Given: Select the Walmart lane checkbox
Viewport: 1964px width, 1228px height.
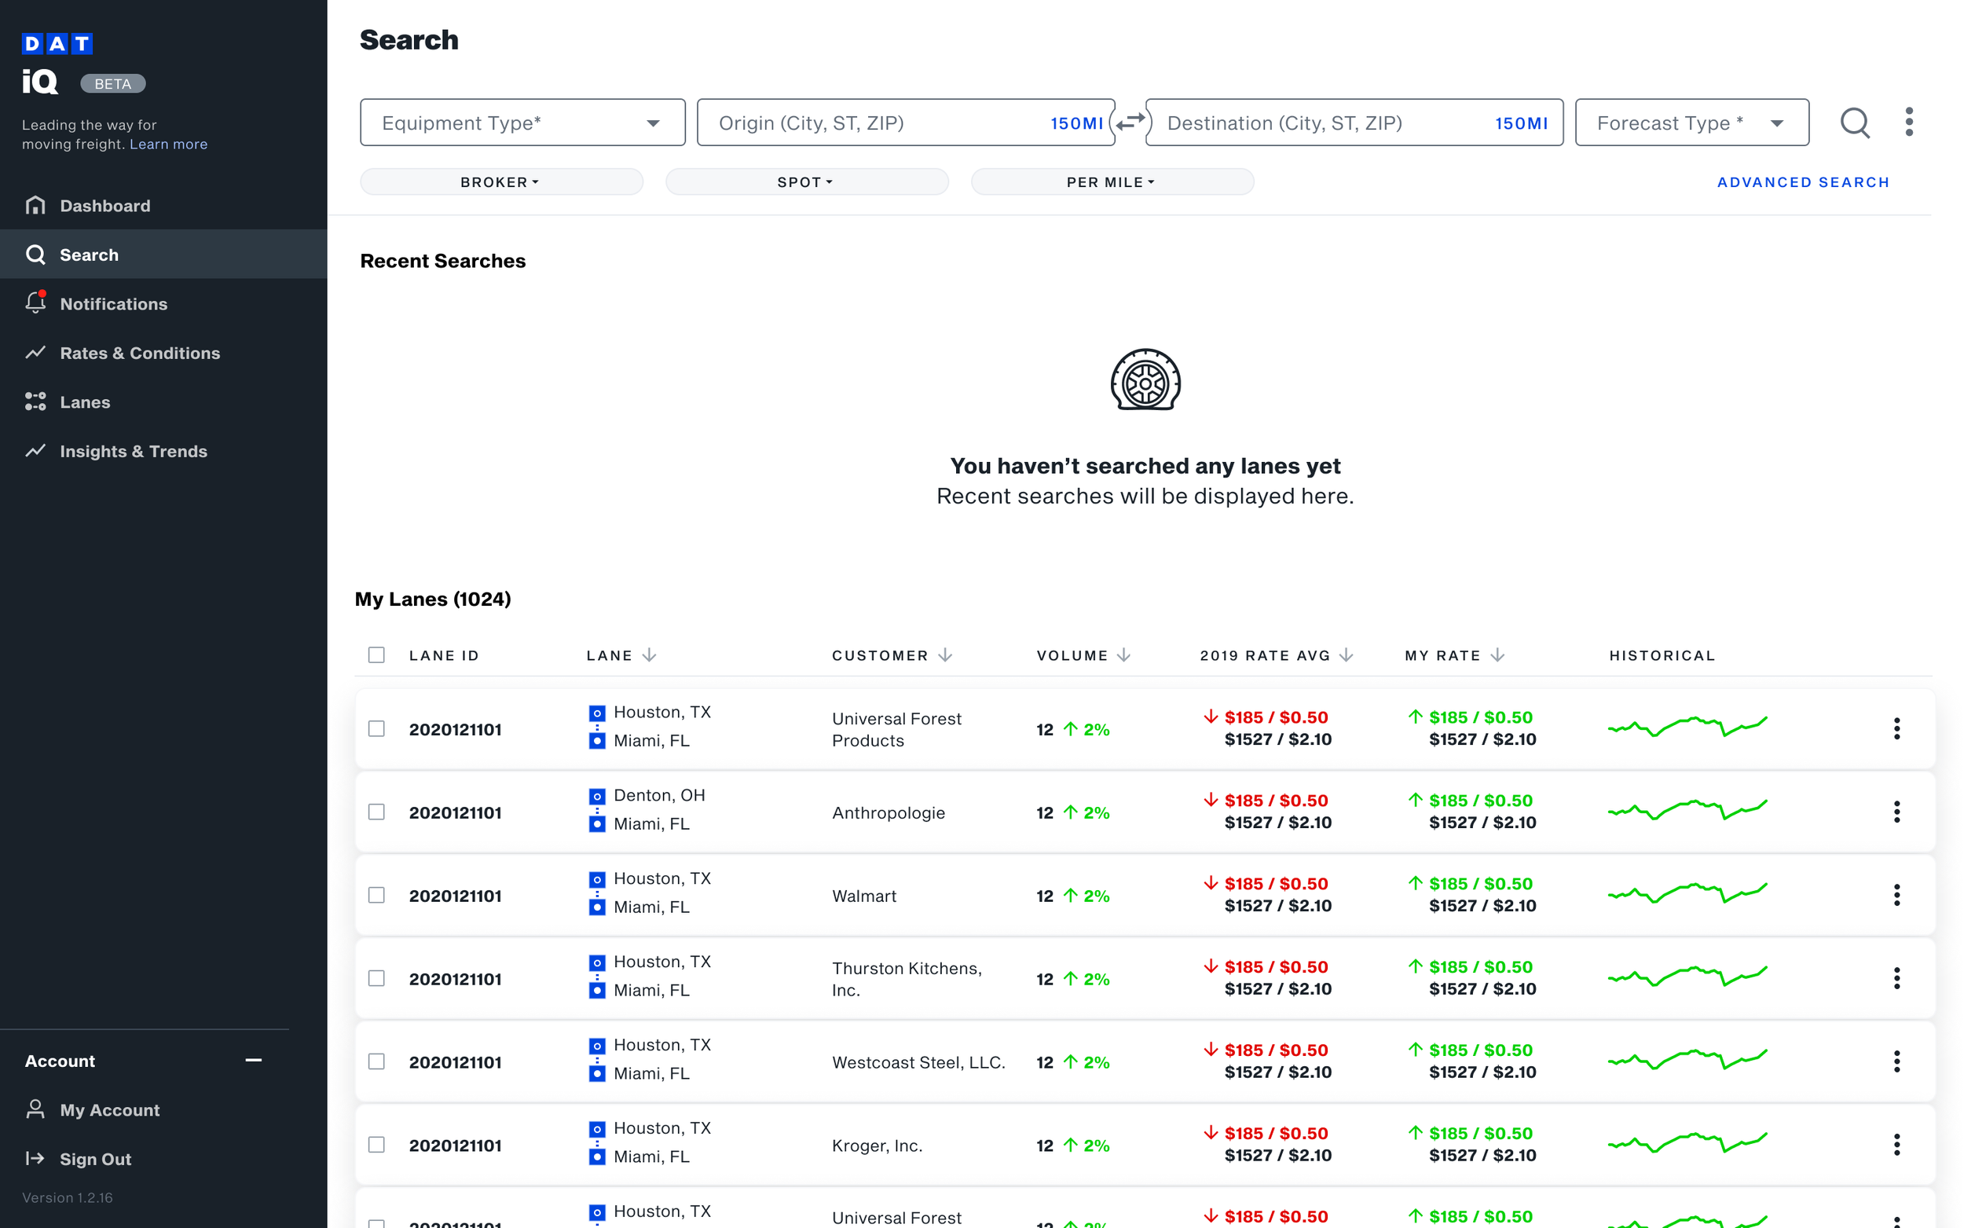Looking at the screenshot, I should (x=376, y=895).
